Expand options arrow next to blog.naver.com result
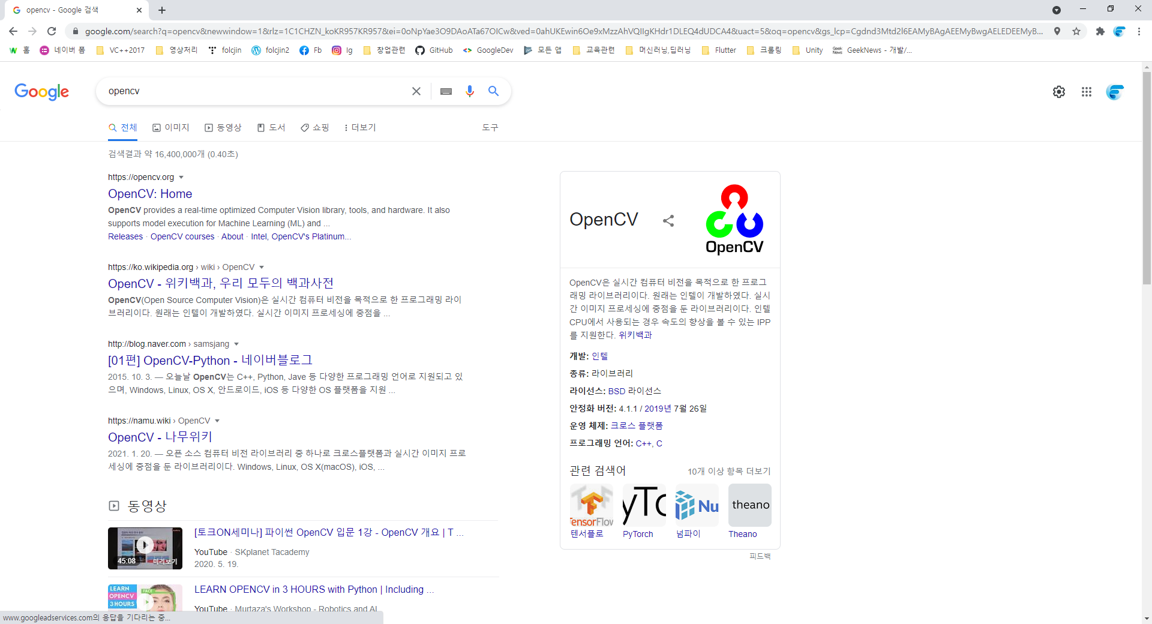Image resolution: width=1152 pixels, height=624 pixels. point(236,344)
